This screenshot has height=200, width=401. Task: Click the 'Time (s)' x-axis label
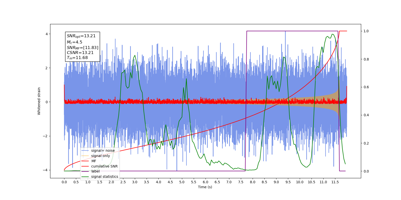coord(205,187)
